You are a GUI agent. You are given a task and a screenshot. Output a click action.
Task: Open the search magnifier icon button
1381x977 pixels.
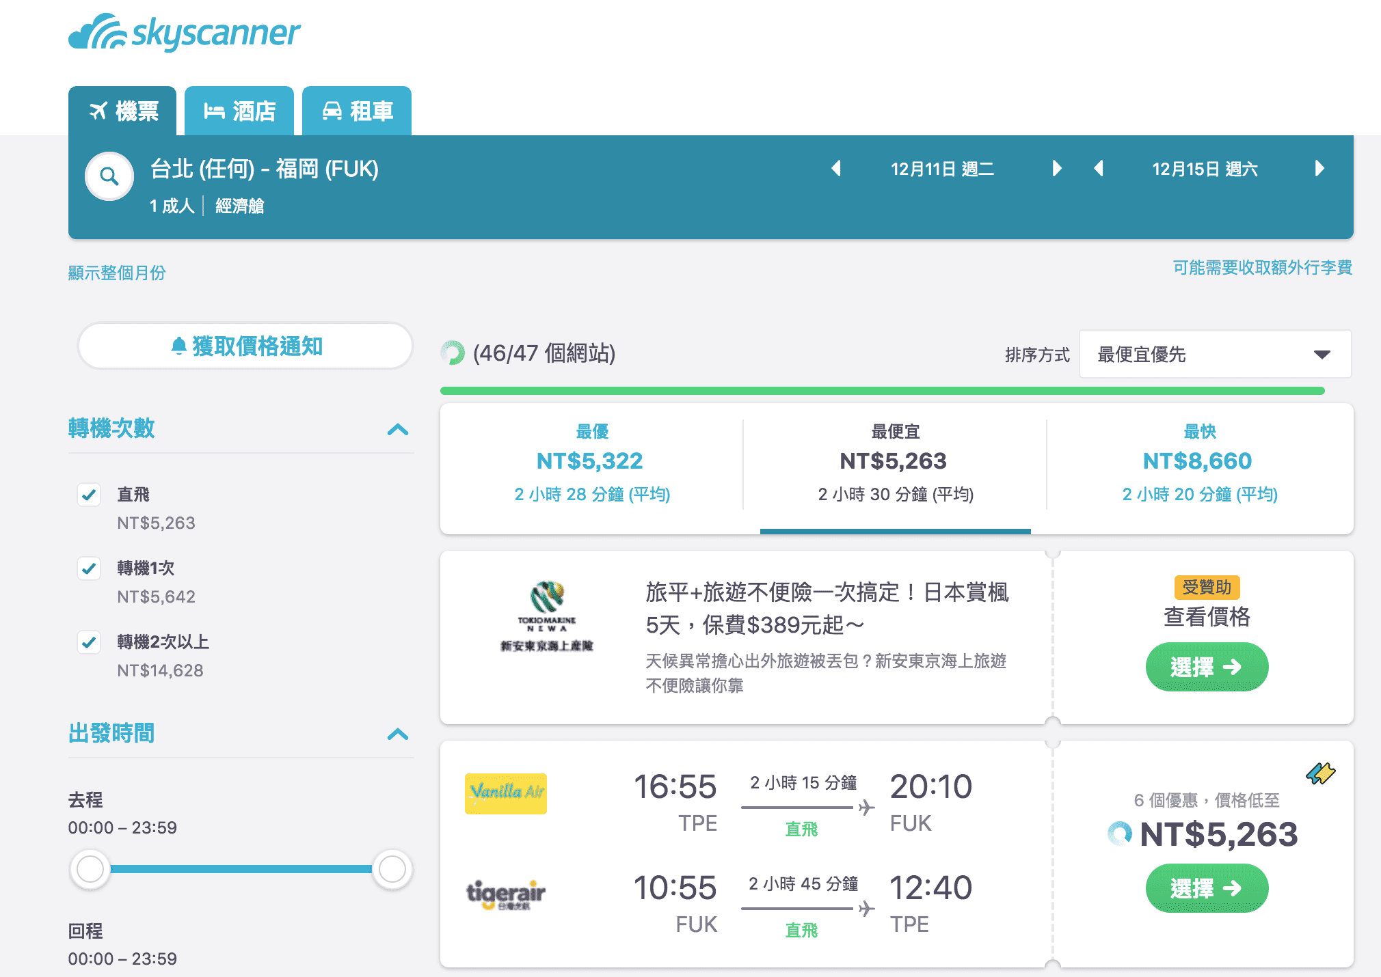[109, 176]
